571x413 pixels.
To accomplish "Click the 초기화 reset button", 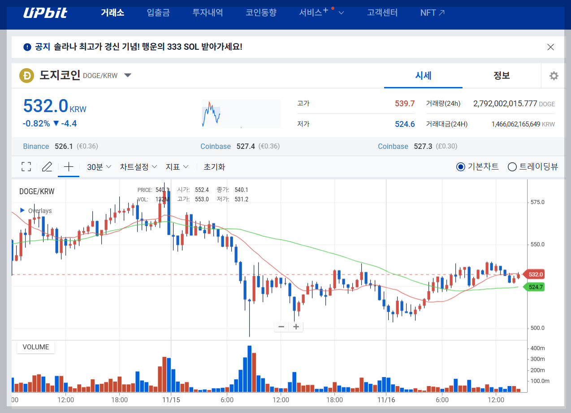I will [214, 166].
